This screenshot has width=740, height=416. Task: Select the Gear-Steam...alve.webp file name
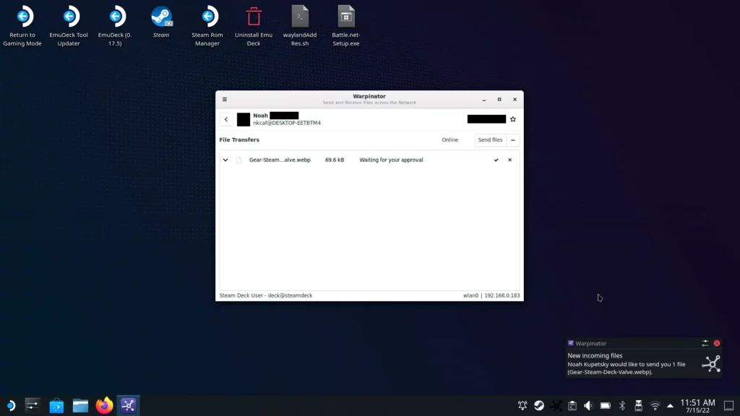[280, 160]
